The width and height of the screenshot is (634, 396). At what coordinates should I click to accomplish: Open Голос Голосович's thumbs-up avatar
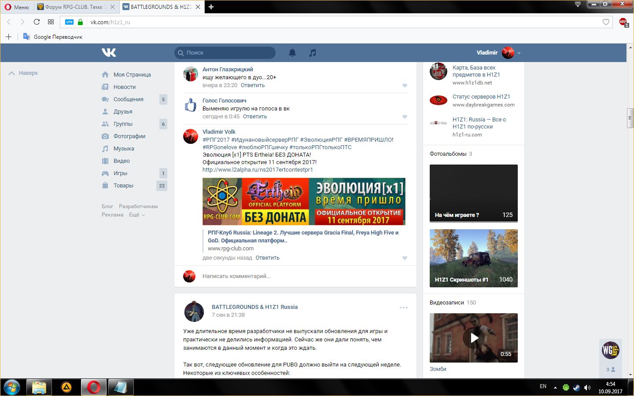[x=191, y=105]
